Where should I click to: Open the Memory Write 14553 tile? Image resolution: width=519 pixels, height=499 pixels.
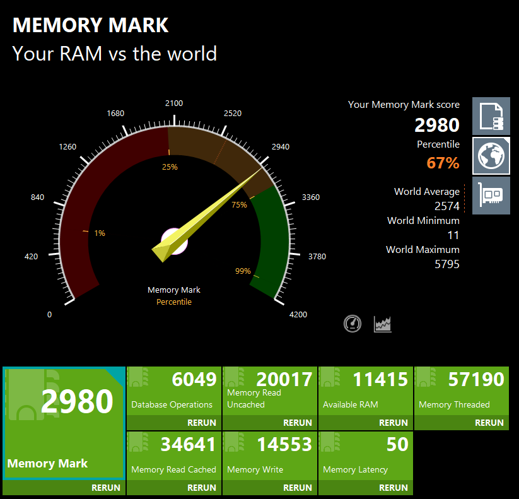270,455
